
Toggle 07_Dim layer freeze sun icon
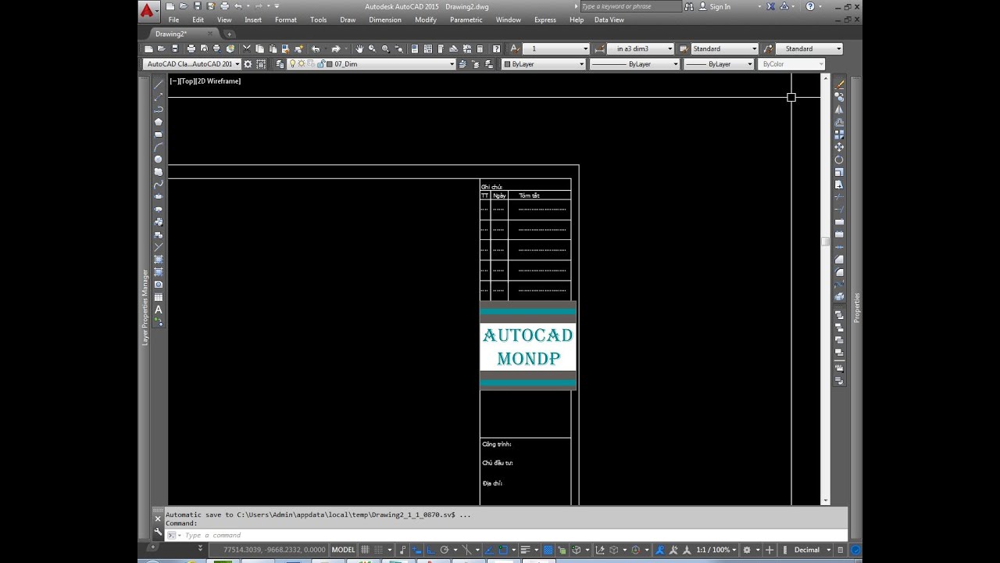302,64
